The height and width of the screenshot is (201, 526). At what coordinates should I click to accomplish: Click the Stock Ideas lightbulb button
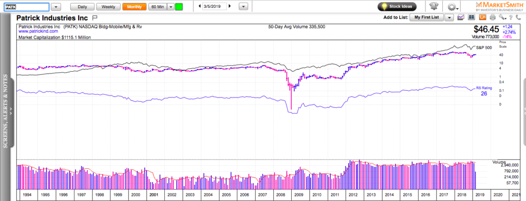point(397,6)
